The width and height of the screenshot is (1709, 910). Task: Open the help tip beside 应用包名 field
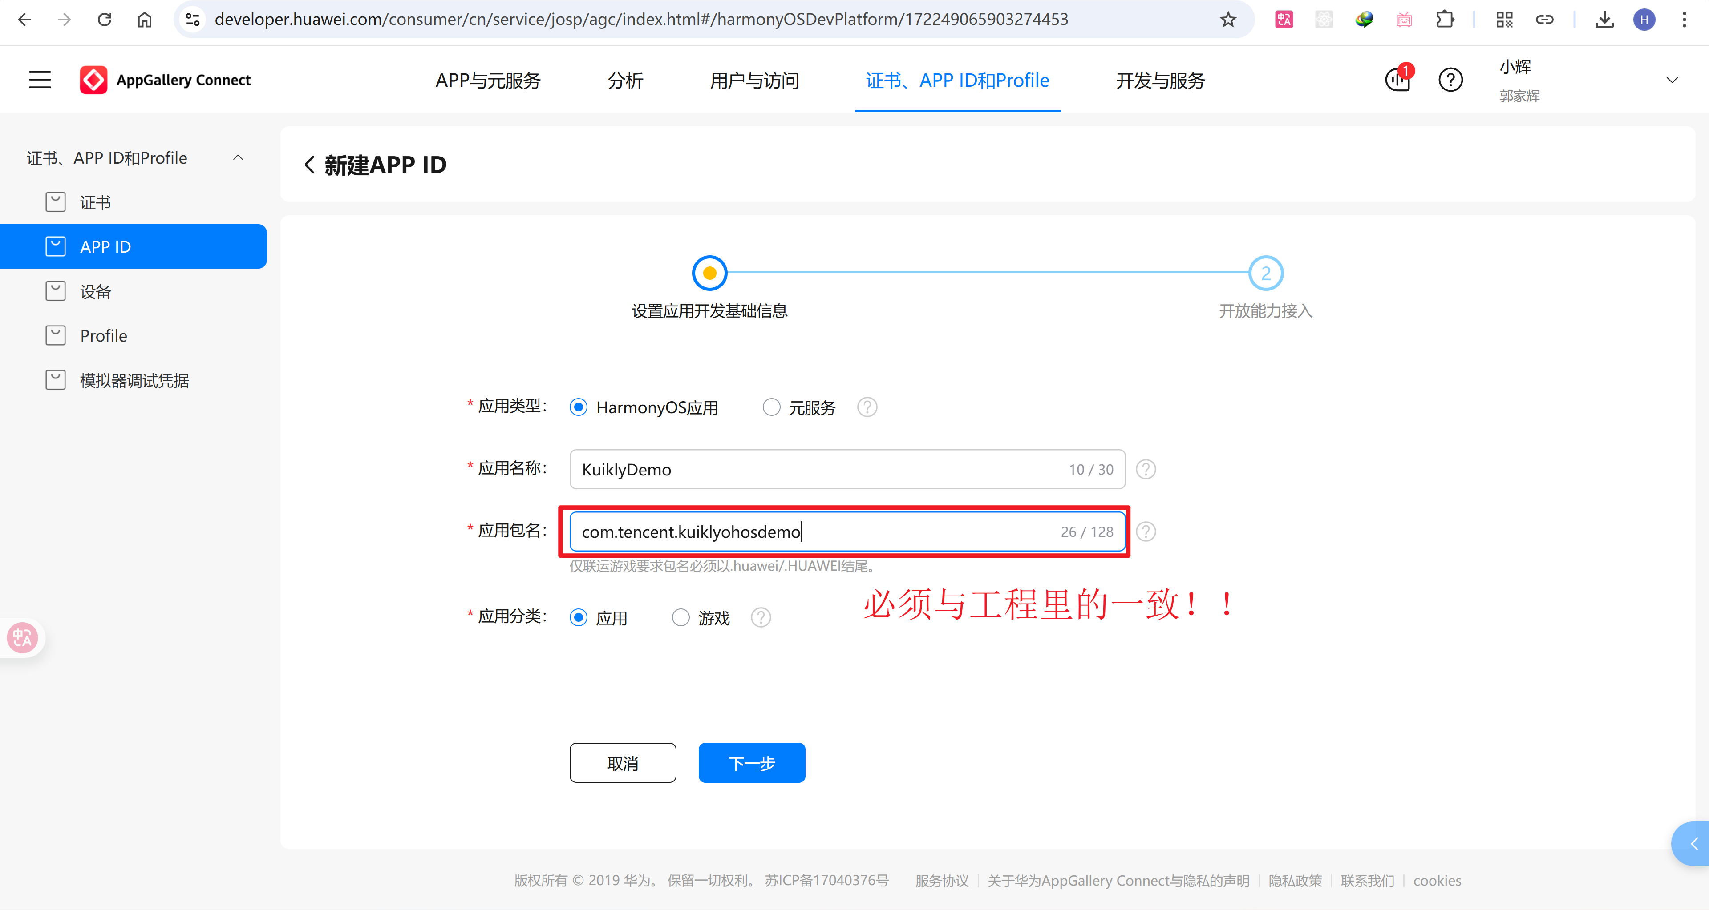1146,532
